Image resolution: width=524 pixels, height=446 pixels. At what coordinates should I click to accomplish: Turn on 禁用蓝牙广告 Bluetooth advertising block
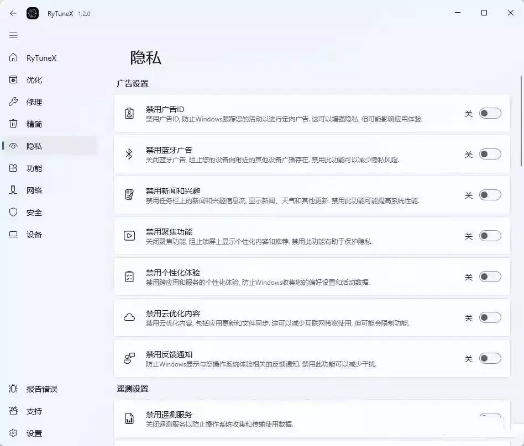coord(489,155)
